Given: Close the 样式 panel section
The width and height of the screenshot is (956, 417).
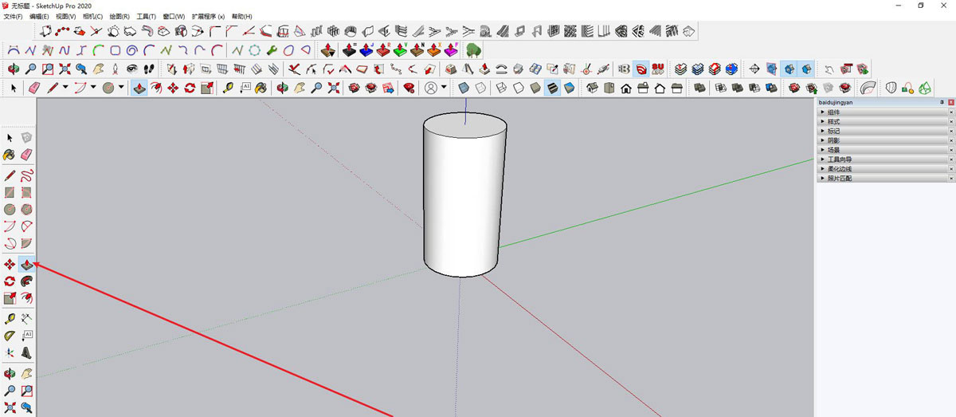Looking at the screenshot, I should click(x=950, y=122).
